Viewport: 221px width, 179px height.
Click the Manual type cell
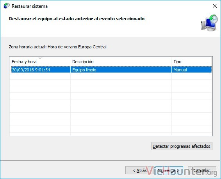(180, 70)
